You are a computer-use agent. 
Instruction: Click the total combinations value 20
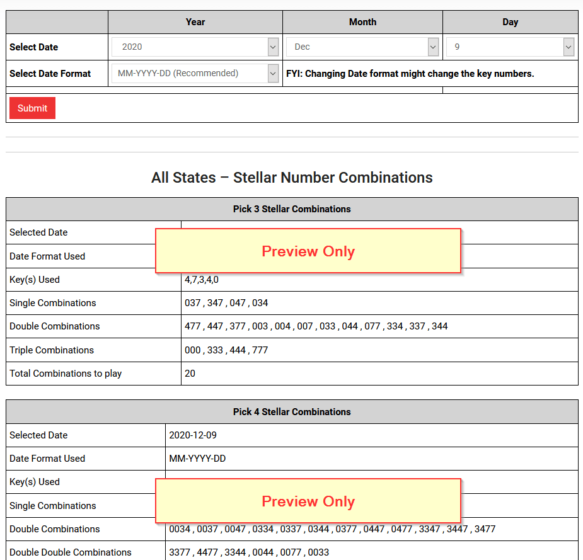[x=190, y=374]
